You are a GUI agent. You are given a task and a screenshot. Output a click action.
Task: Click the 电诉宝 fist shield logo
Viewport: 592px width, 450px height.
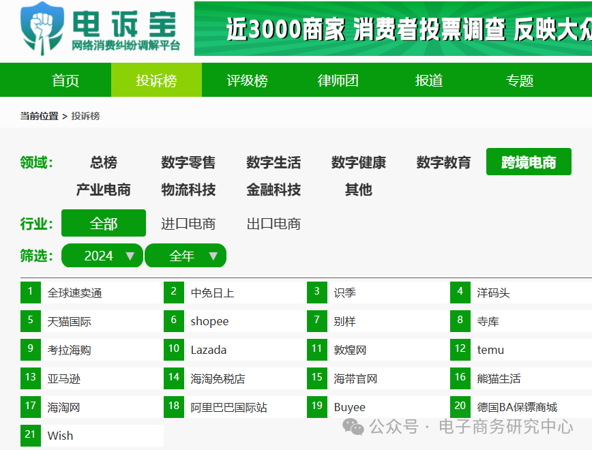click(41, 27)
